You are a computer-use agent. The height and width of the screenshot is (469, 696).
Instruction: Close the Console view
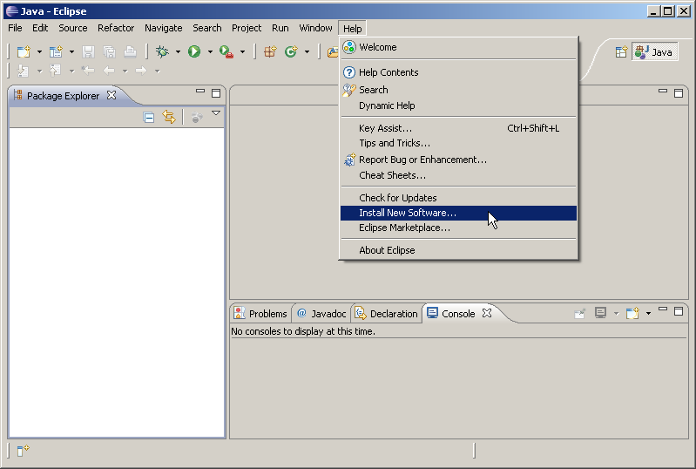pyautogui.click(x=487, y=313)
